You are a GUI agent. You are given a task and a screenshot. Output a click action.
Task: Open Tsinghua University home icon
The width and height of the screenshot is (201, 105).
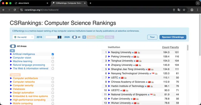134,61
